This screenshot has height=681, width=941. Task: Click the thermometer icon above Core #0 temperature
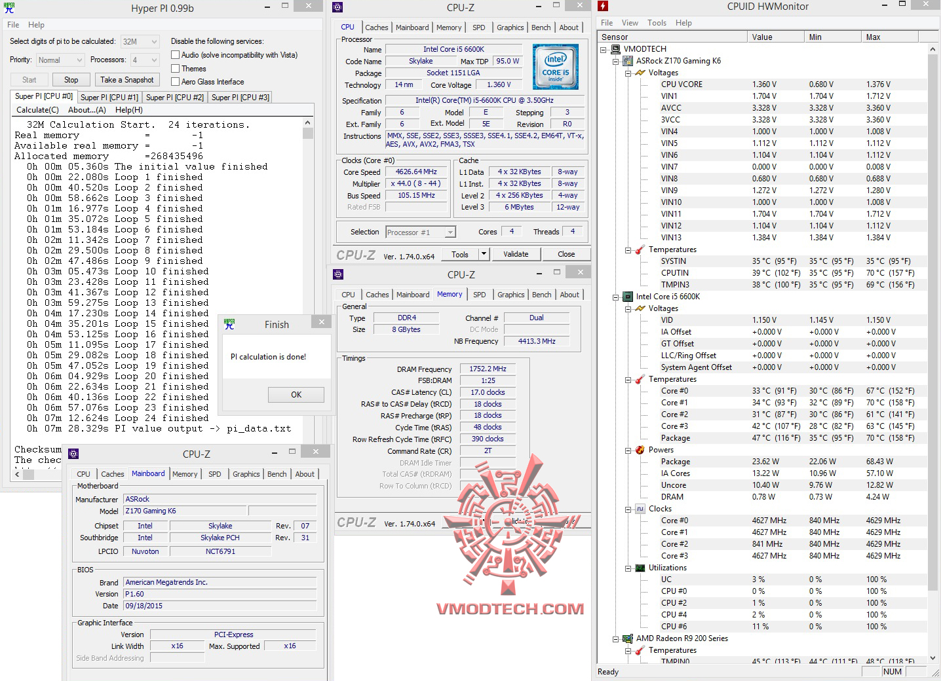[640, 379]
